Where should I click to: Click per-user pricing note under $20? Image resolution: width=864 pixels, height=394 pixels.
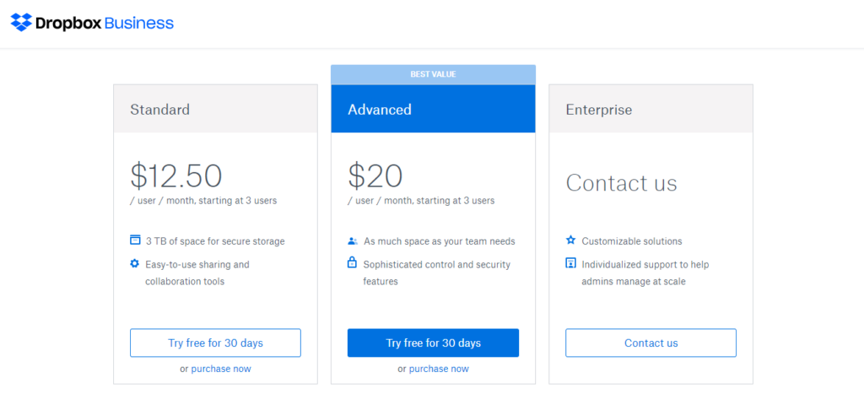click(x=421, y=201)
